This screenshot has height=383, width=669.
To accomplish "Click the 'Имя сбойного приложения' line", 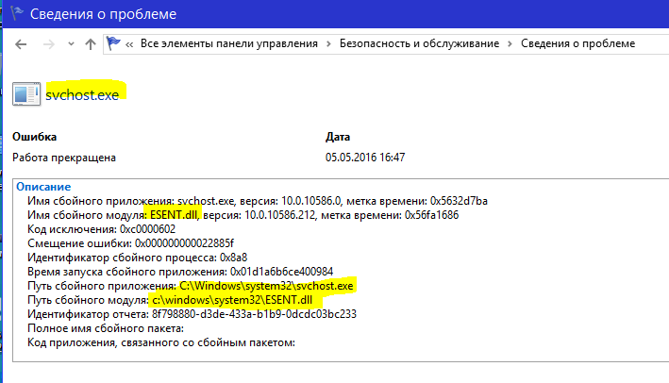I will point(258,201).
